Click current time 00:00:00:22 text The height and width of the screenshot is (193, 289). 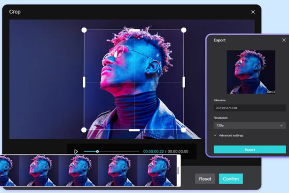(153, 152)
